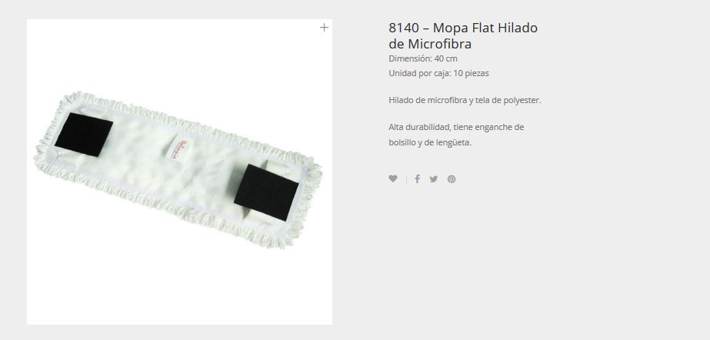Click 'Hilado de microfibra y tela de polyester.' description
Image resolution: width=710 pixels, height=340 pixels.
[x=465, y=100]
